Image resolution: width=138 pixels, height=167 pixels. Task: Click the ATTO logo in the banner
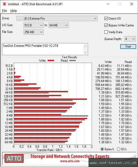tap(14, 158)
